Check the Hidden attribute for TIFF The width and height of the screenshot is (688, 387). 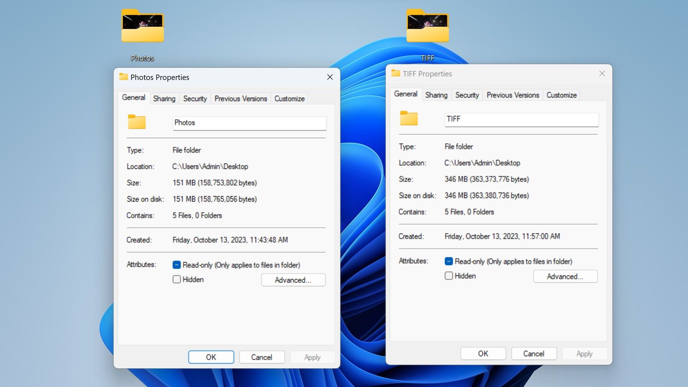click(x=449, y=275)
